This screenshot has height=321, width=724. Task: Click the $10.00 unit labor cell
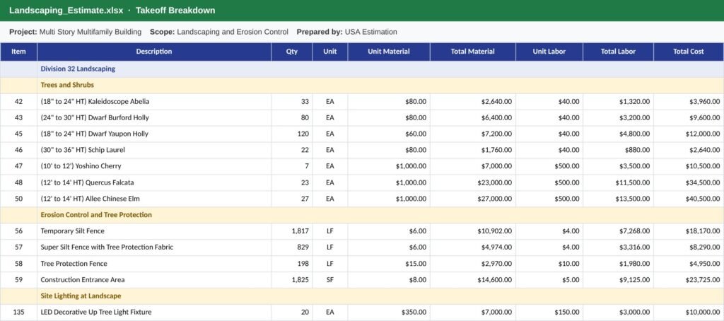point(549,263)
